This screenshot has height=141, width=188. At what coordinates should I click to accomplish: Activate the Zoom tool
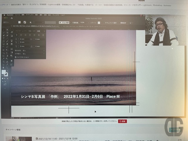point(7,68)
